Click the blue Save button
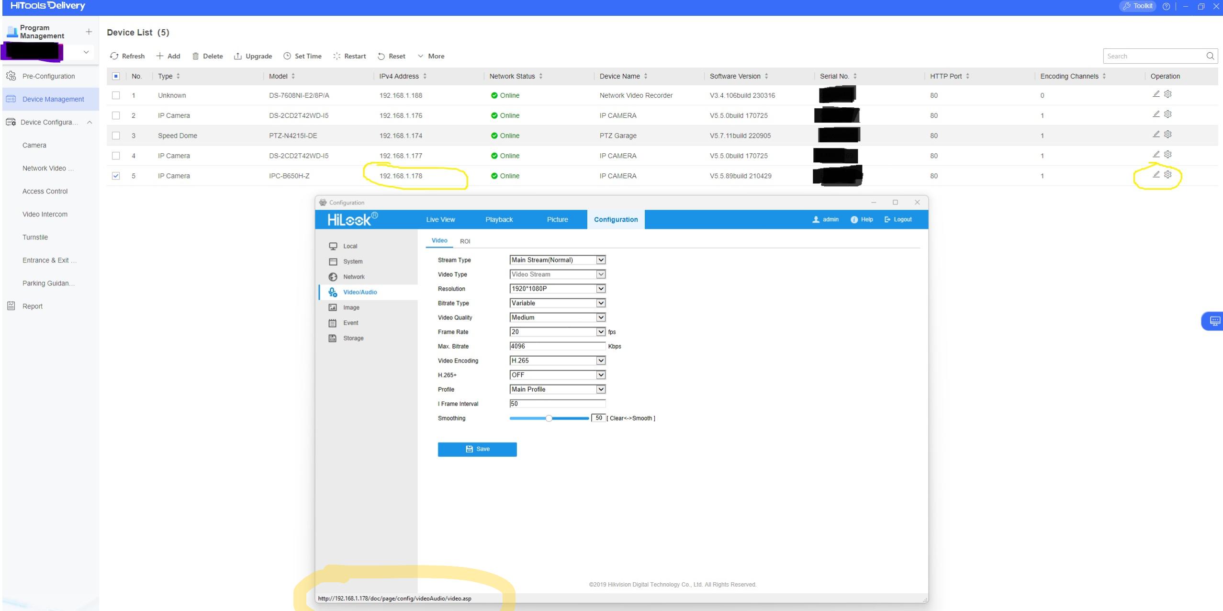 pos(477,449)
